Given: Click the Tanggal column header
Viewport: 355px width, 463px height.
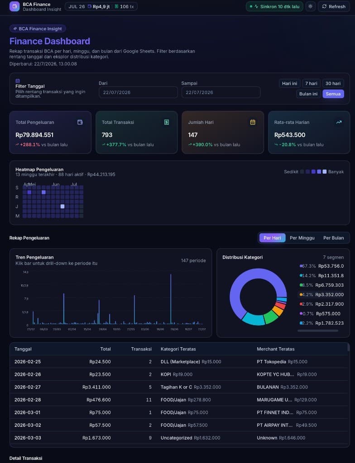Looking at the screenshot, I should (23, 349).
